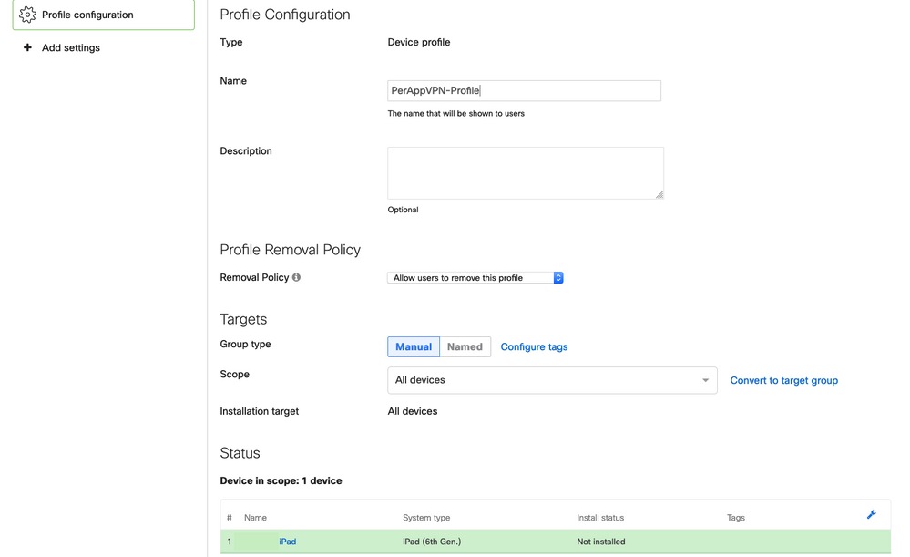Click the Tags column header
Viewport: 910px width, 557px height.
coord(736,518)
